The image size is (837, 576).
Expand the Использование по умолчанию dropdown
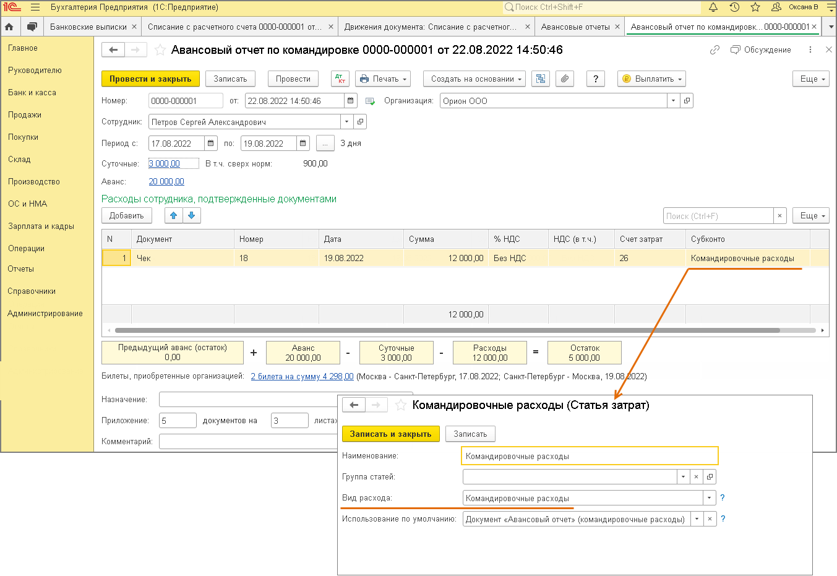click(697, 519)
